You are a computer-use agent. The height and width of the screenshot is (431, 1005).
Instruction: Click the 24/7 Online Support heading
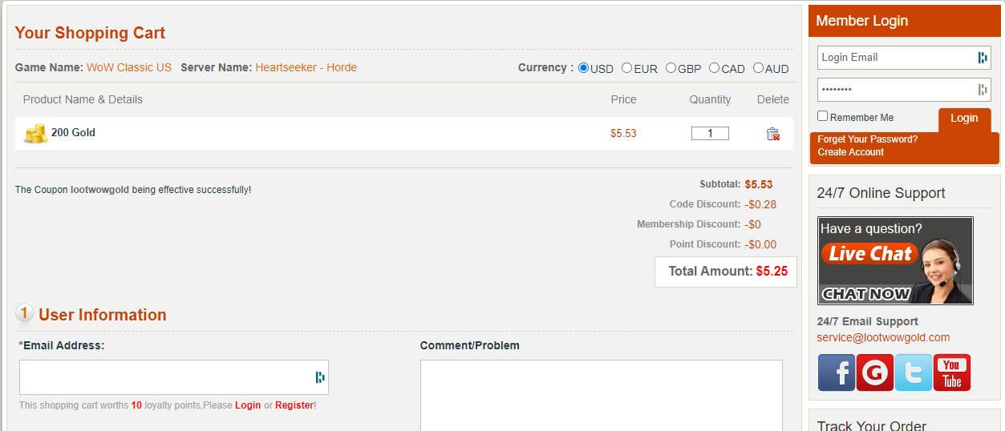pos(881,193)
